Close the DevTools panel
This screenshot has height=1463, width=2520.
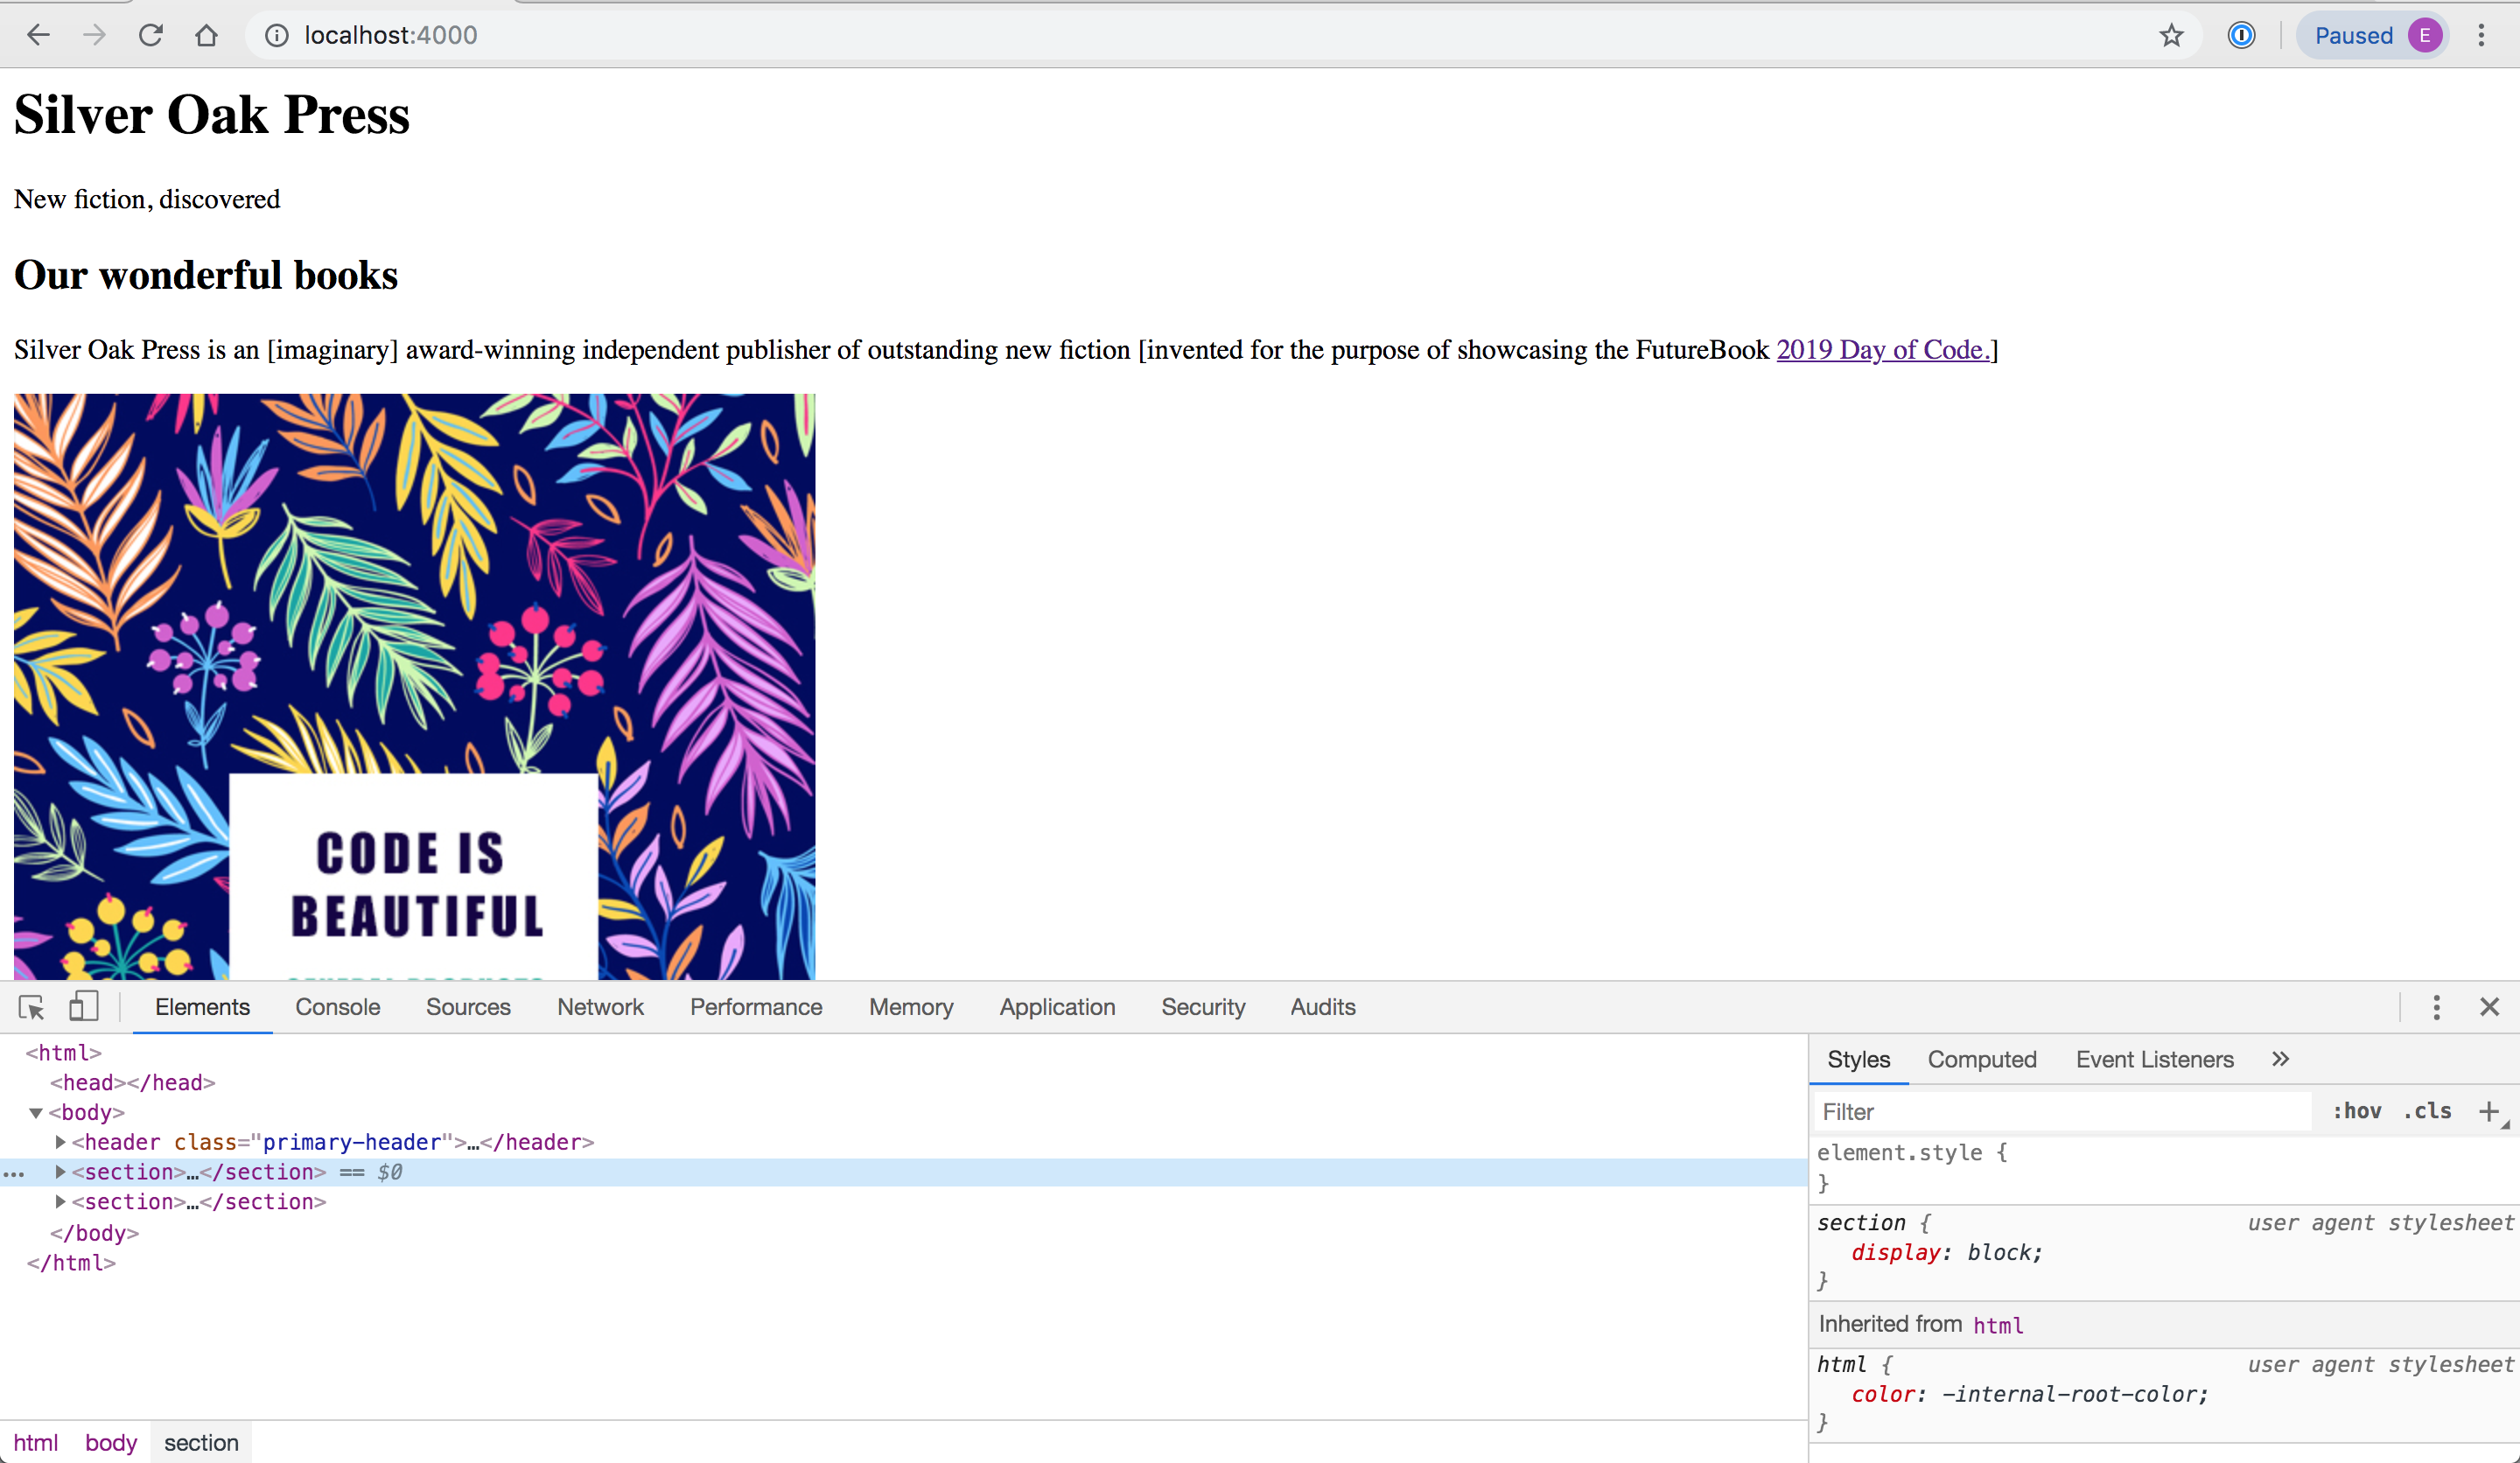(x=2489, y=1007)
